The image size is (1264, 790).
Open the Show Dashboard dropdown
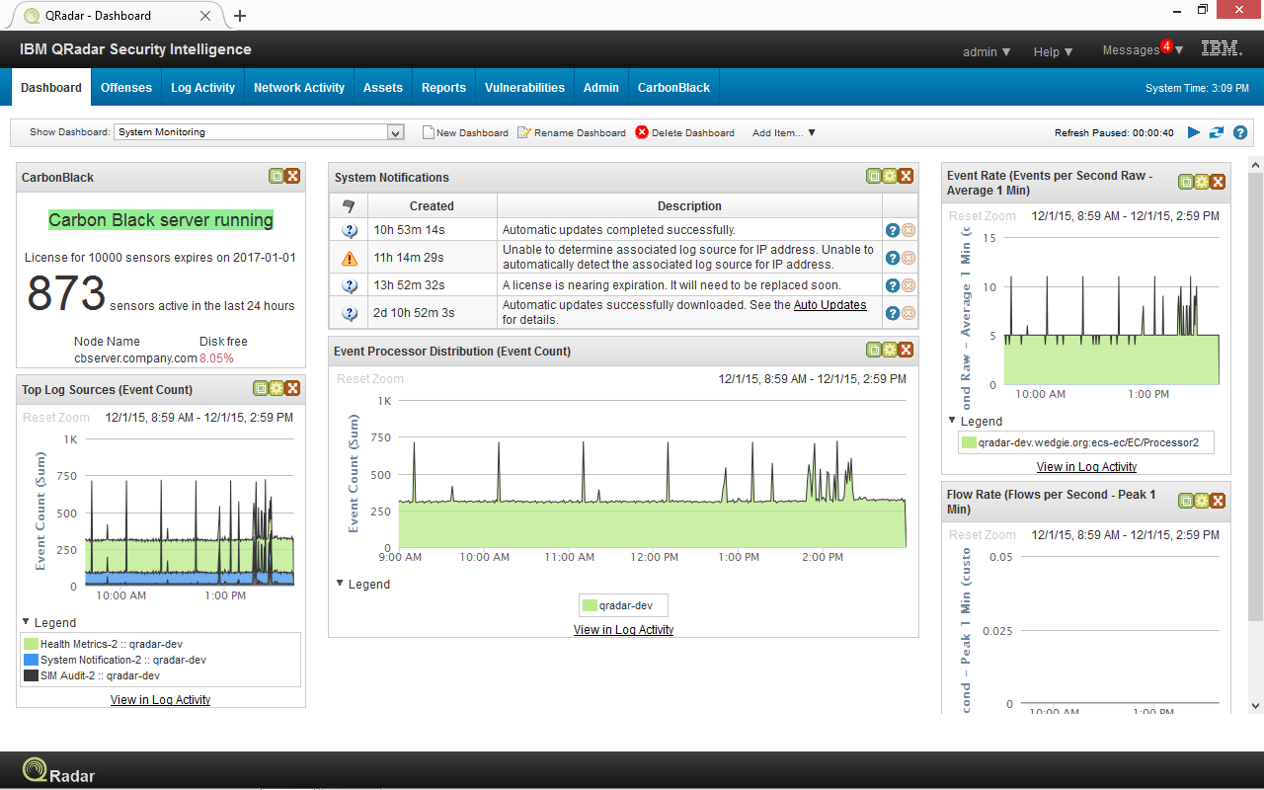pos(393,131)
